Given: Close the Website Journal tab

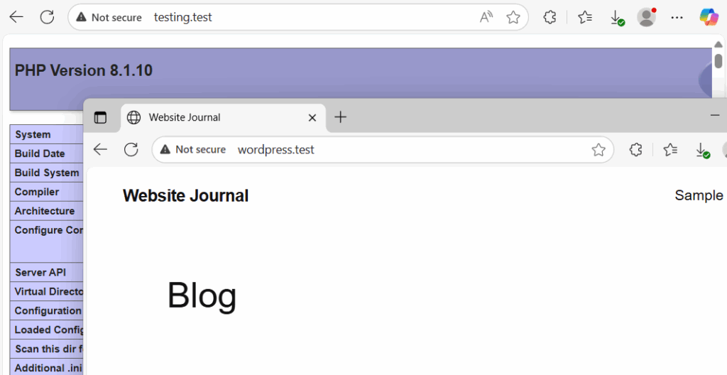Looking at the screenshot, I should pos(312,118).
